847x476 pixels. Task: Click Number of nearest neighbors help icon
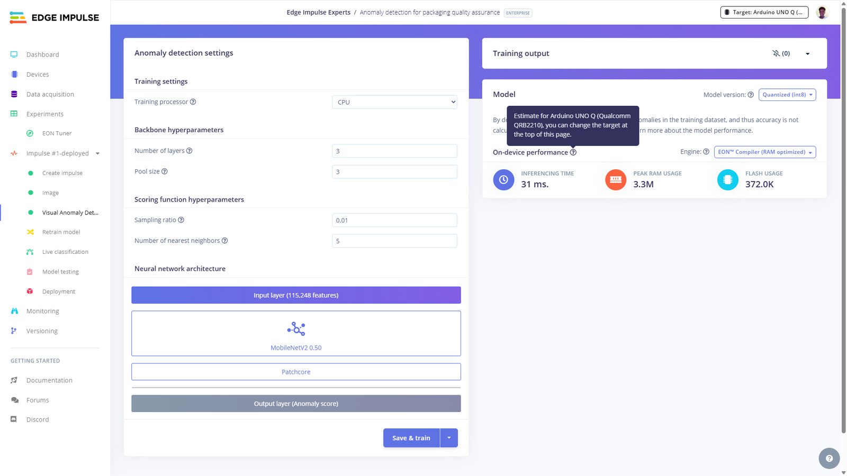224,241
